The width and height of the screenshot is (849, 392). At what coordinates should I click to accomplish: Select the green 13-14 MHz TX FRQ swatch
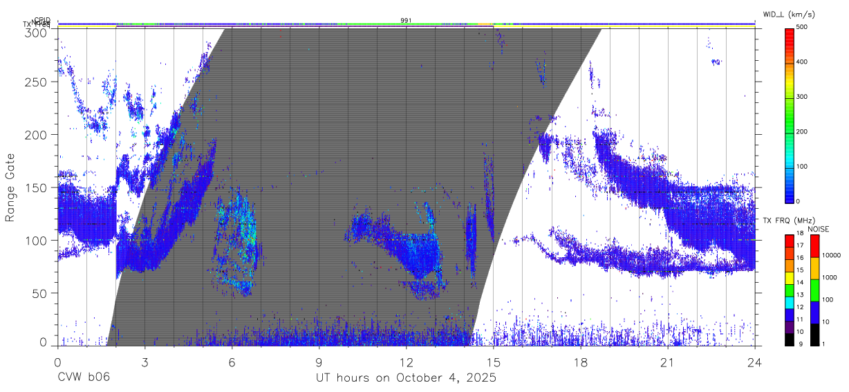(789, 290)
